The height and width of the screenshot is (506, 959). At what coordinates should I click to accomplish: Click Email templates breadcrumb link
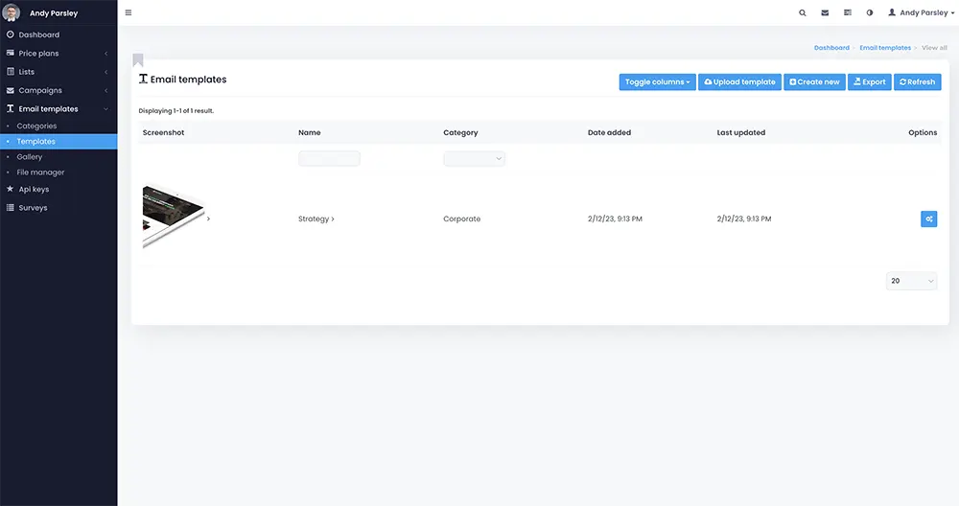pyautogui.click(x=885, y=48)
